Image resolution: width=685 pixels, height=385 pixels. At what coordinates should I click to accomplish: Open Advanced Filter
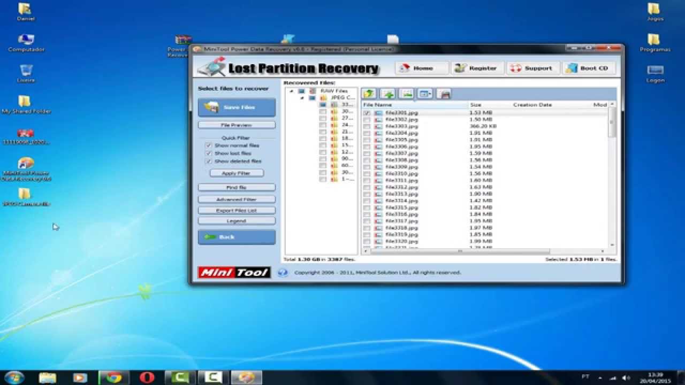(237, 199)
